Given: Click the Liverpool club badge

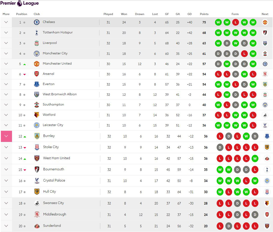Looking at the screenshot, I should [37, 43].
